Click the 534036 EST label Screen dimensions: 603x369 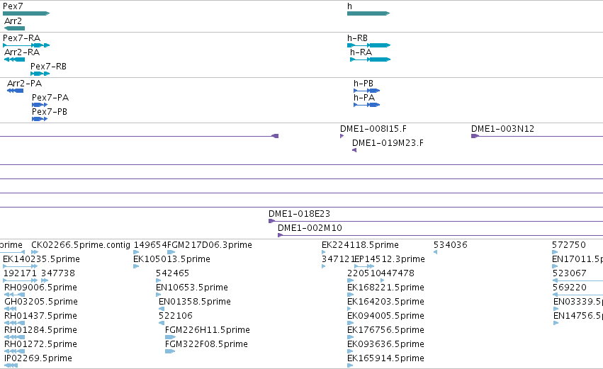click(x=451, y=245)
